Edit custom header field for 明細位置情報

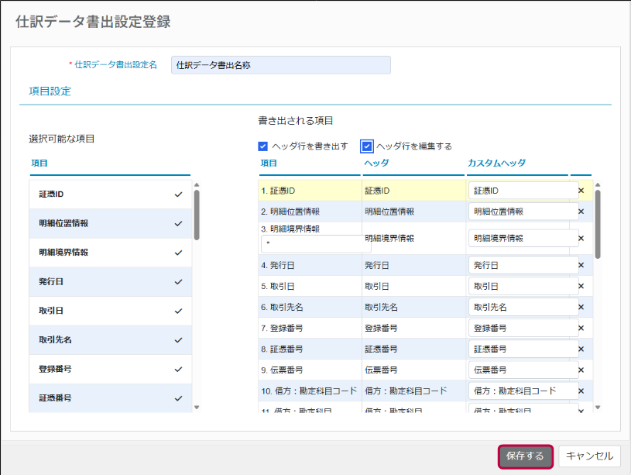click(523, 212)
